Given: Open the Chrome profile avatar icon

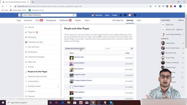Looking at the screenshot, I should coord(181,6).
